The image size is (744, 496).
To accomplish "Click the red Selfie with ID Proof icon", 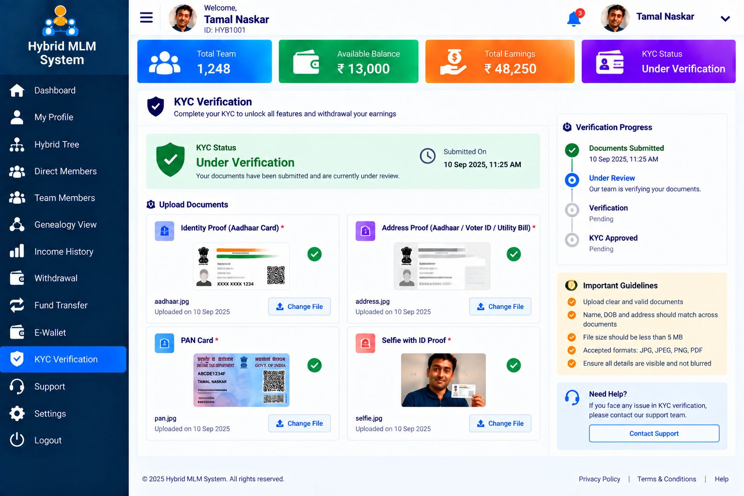I will [x=365, y=343].
